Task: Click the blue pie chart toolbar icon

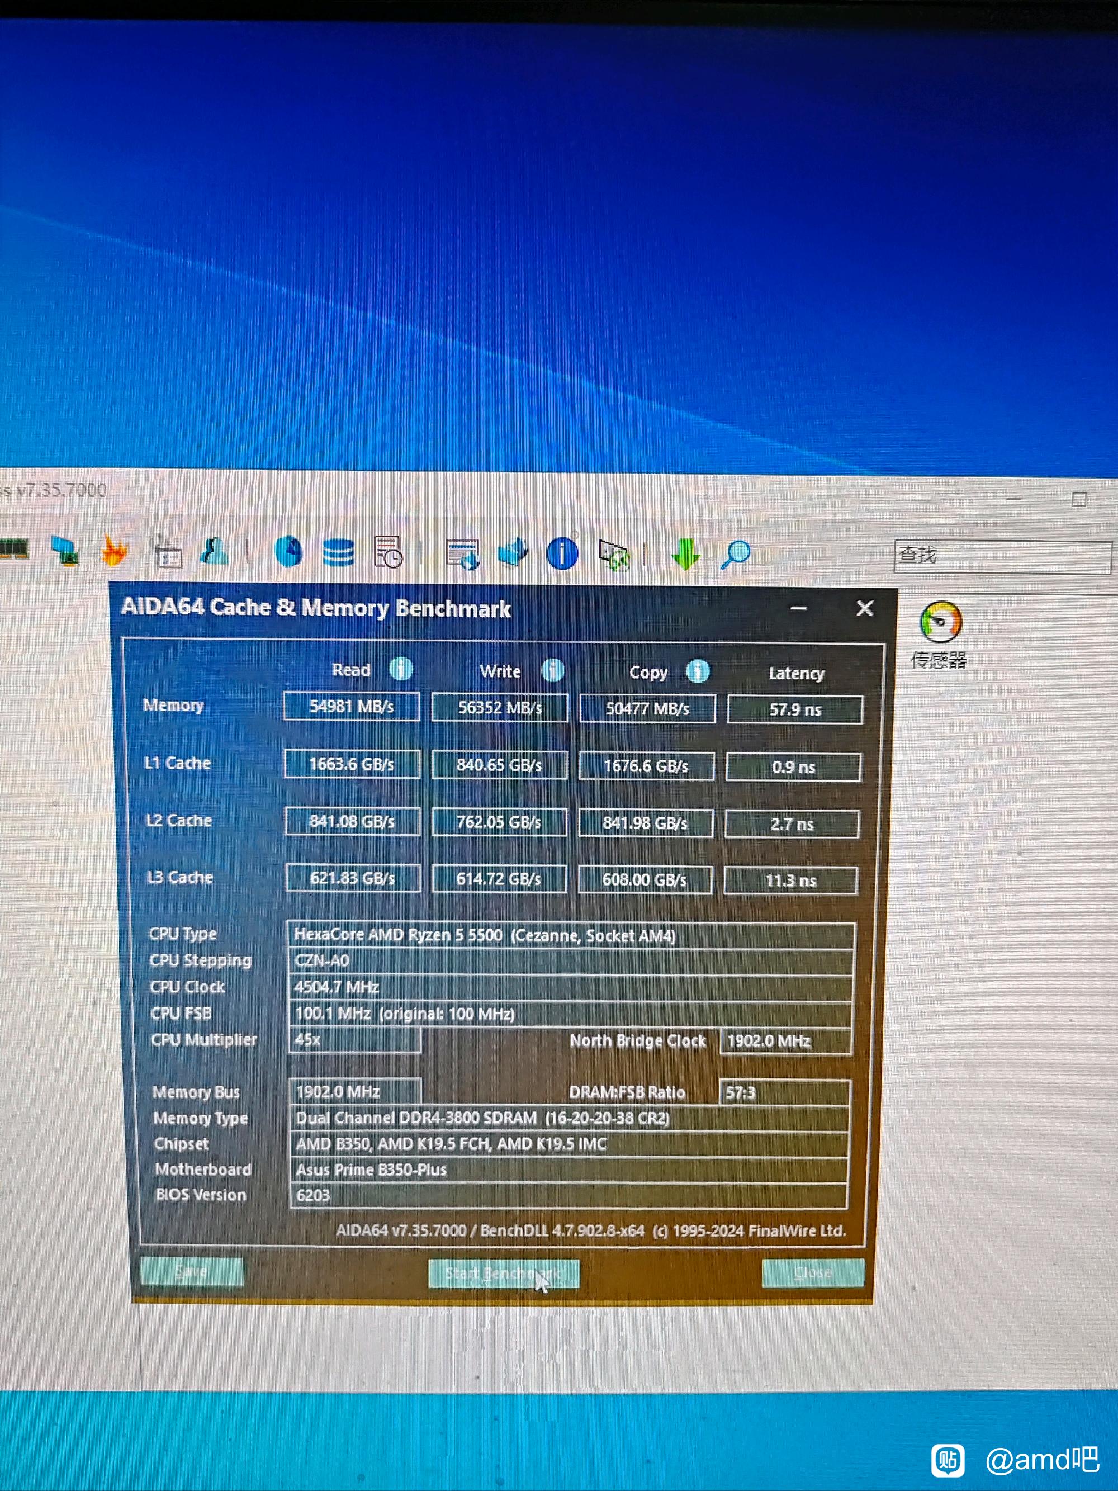Action: pyautogui.click(x=288, y=551)
